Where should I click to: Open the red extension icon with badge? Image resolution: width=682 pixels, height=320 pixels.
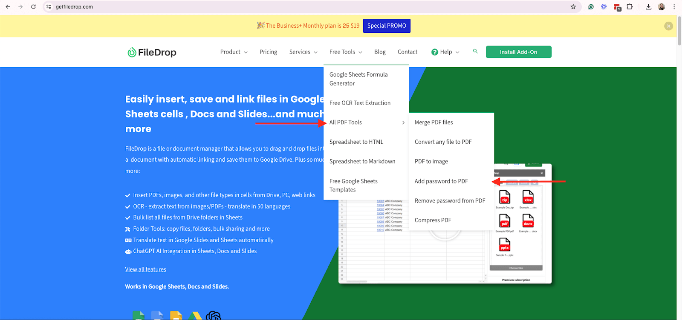click(x=617, y=7)
